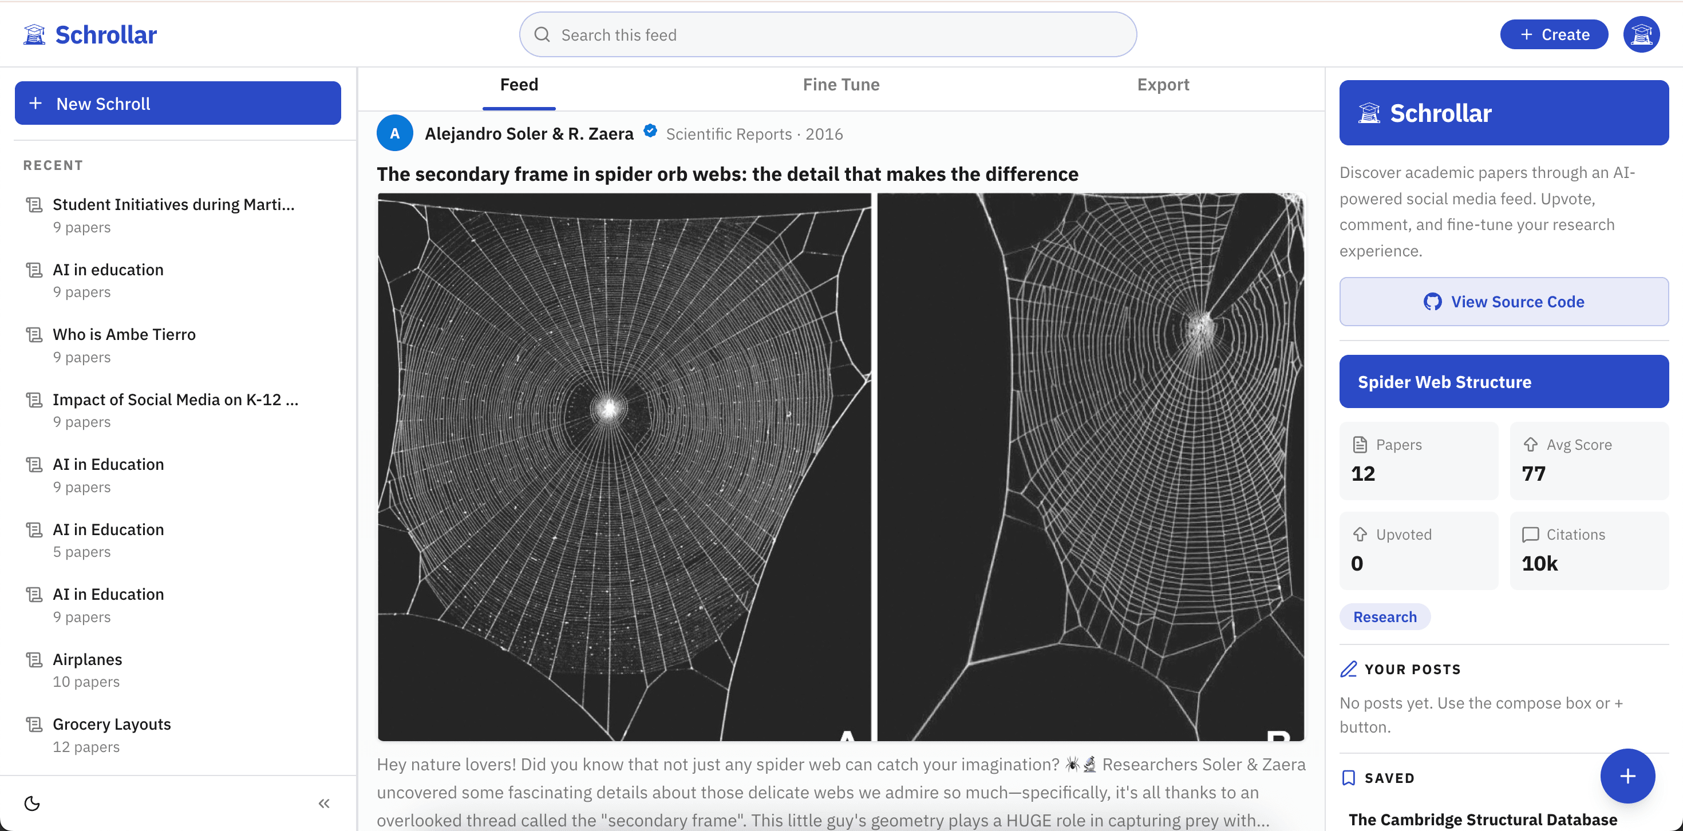Click the Research tag chip

(x=1385, y=617)
